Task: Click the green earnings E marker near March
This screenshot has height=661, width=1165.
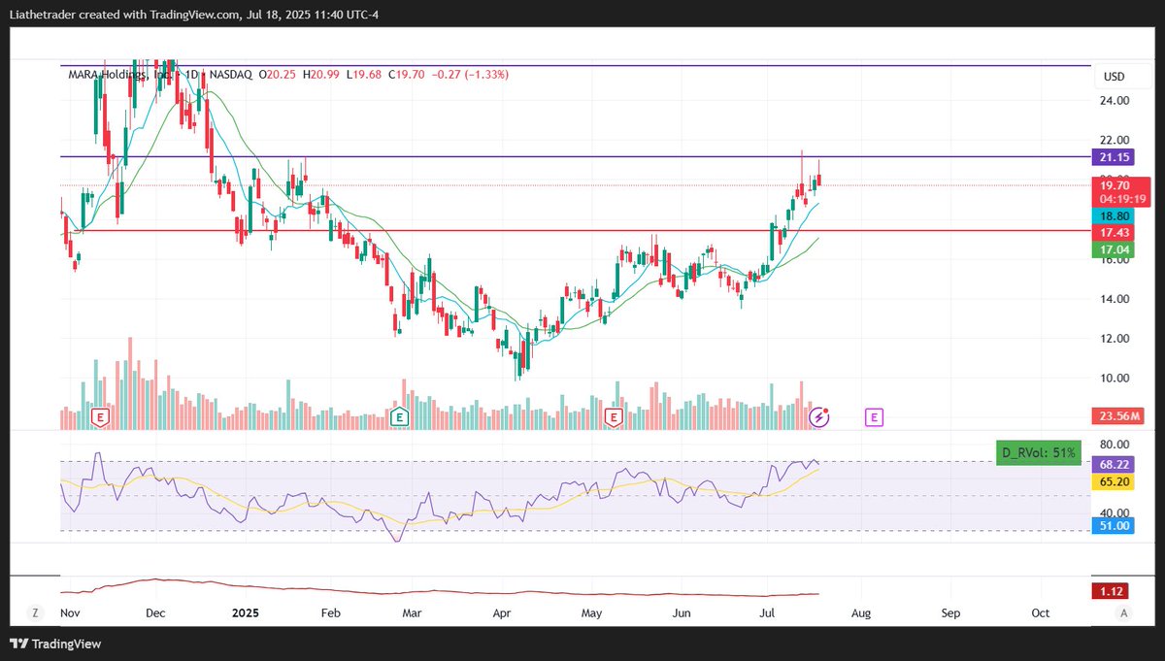Action: click(398, 417)
